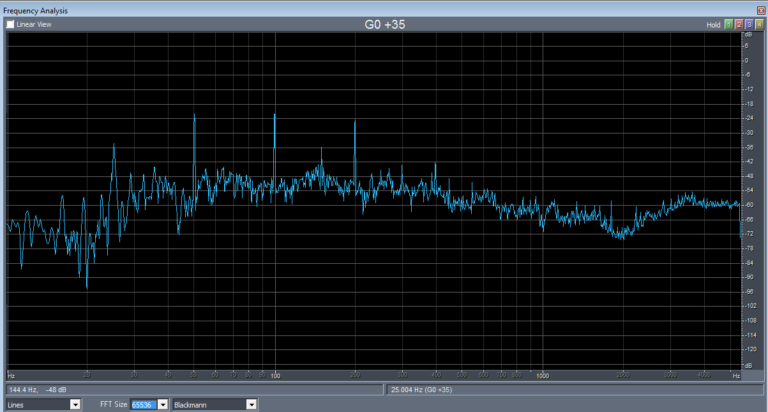Click the 144.4 Hz, -48 dB status field
The height and width of the screenshot is (412, 768).
193,389
